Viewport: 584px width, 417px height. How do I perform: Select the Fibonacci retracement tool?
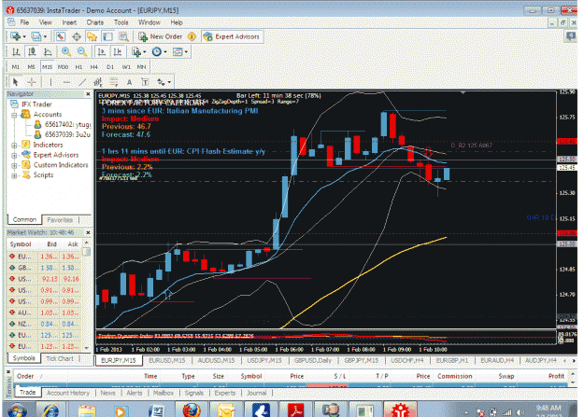[114, 82]
